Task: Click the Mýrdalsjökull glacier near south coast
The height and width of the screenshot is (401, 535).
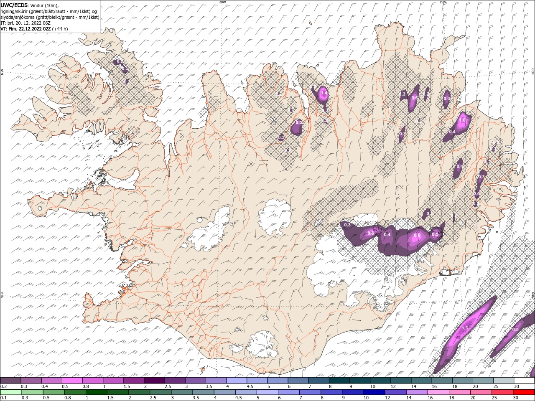Action: click(x=262, y=345)
